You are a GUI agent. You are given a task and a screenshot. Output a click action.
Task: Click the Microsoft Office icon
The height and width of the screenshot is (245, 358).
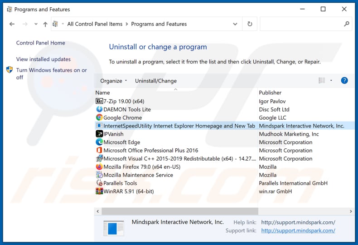click(99, 150)
